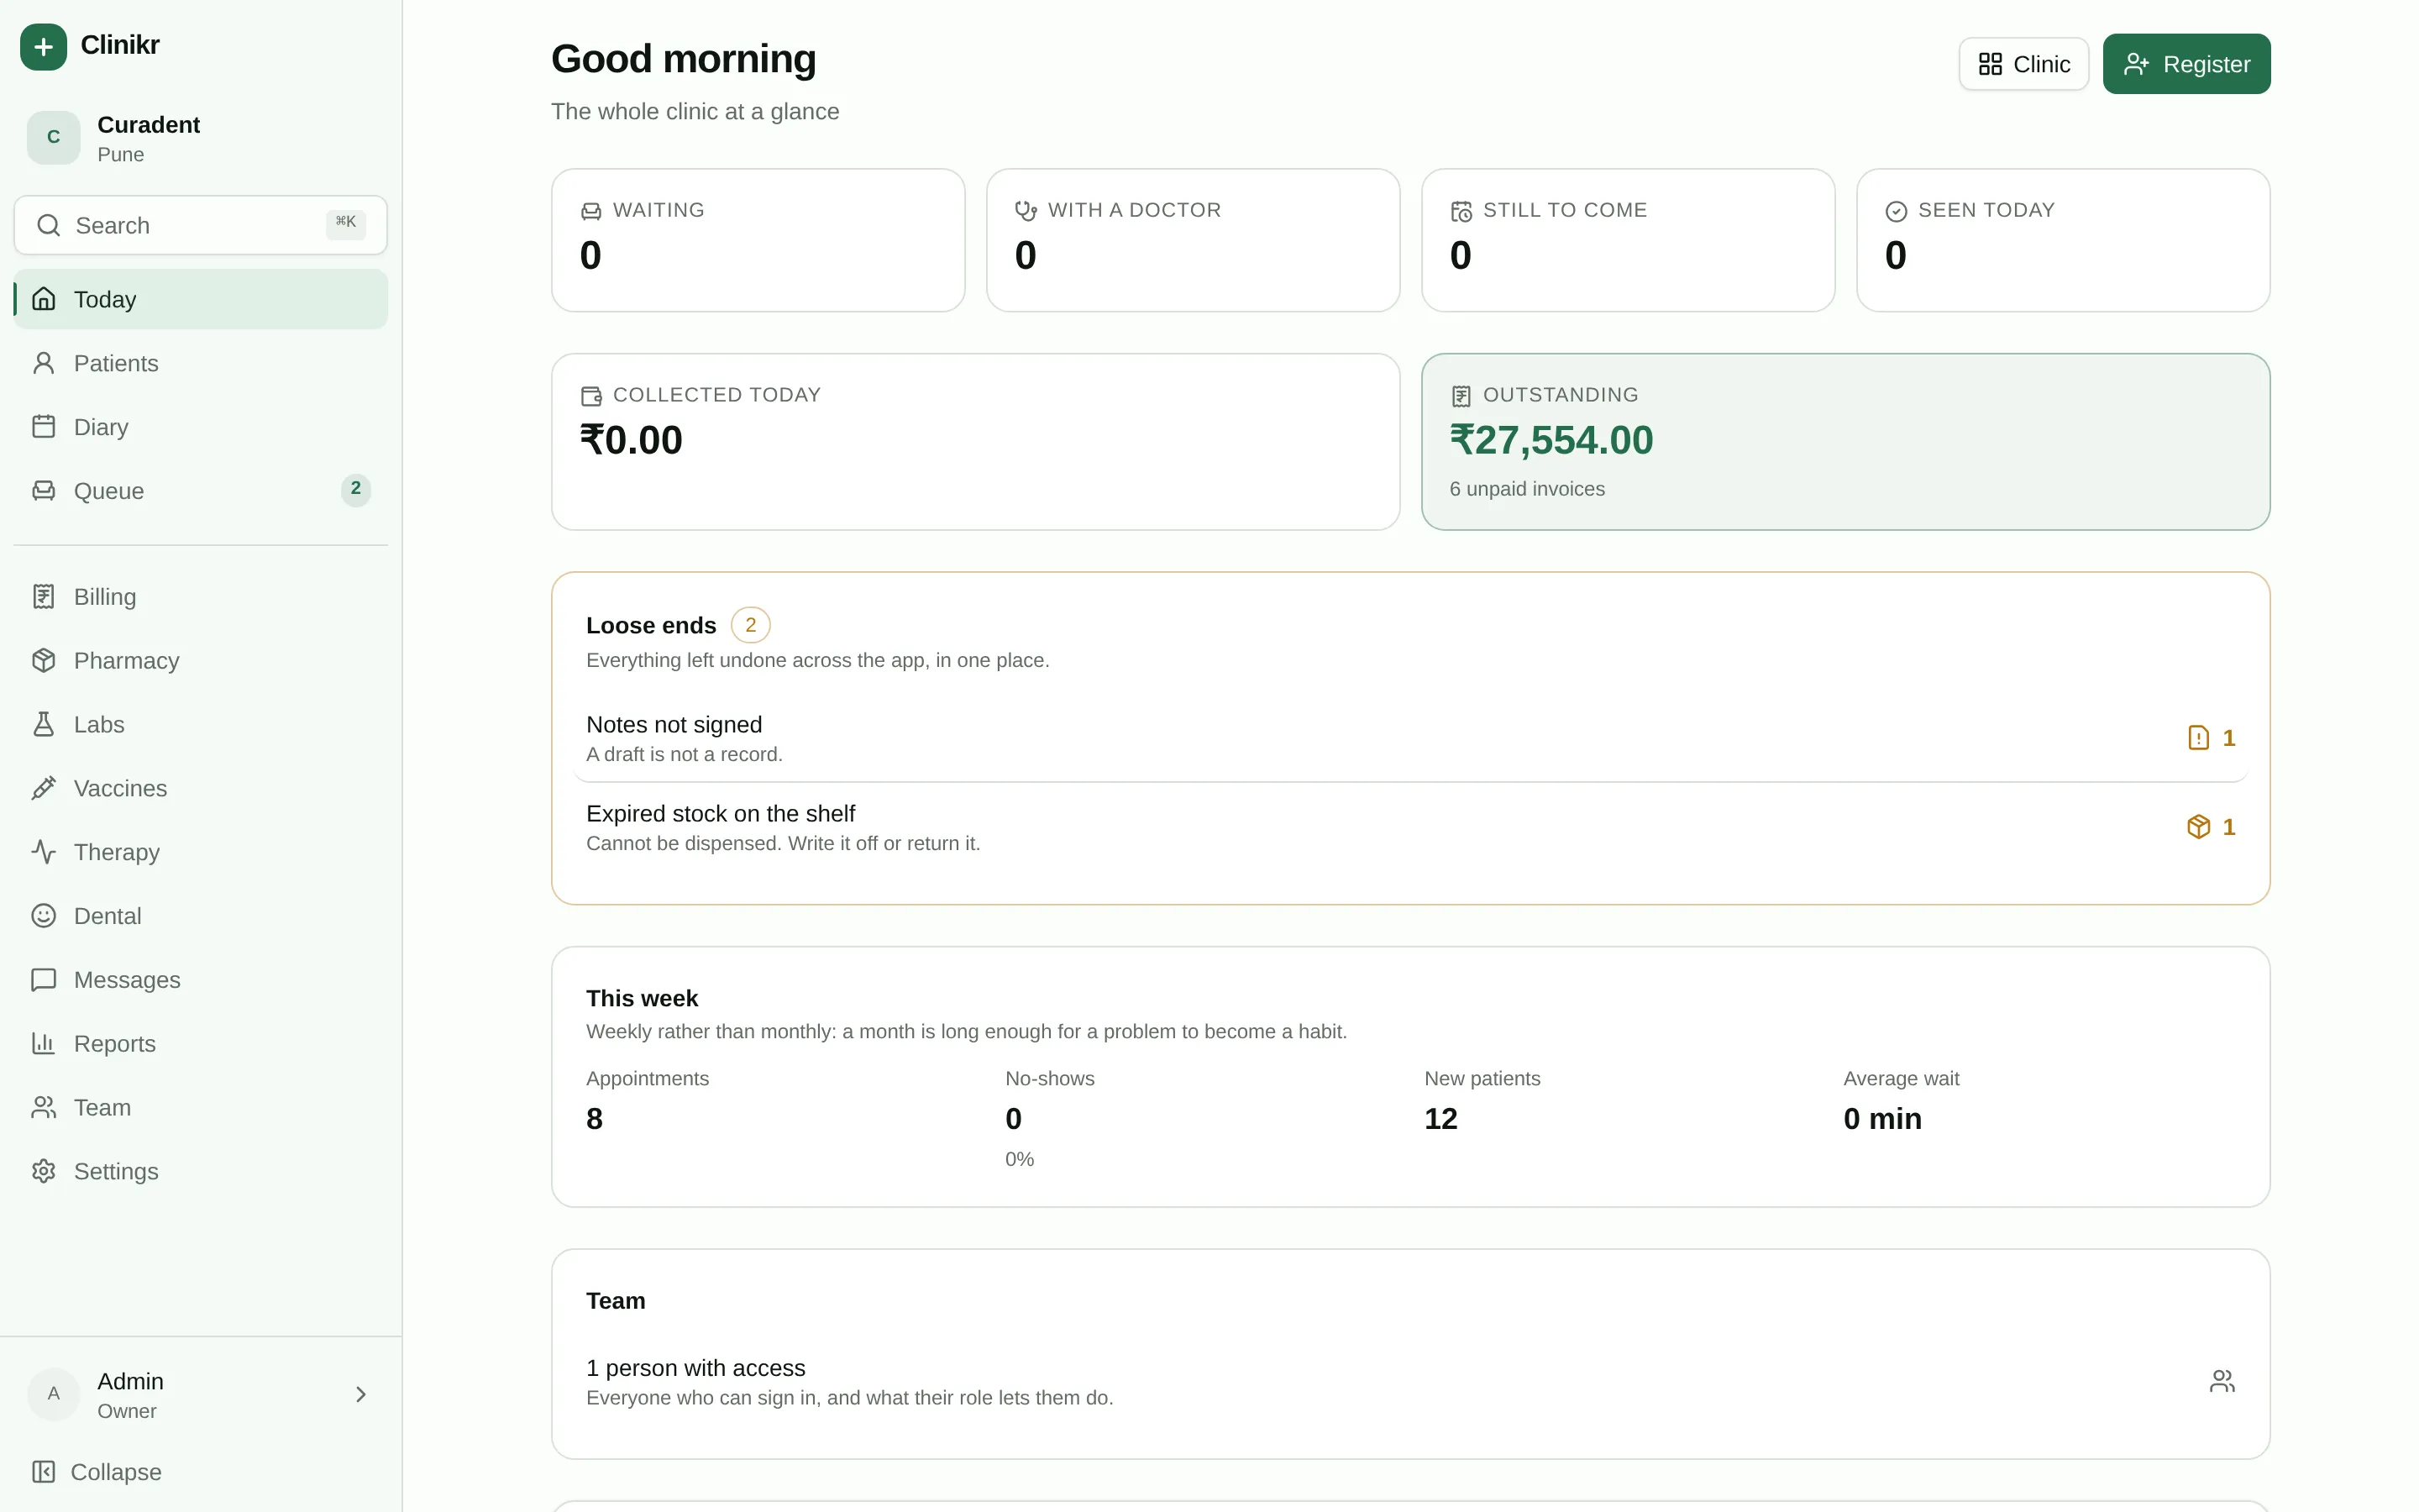Open the Curadent Pune clinic switcher
The height and width of the screenshot is (1512, 2419).
[x=201, y=138]
